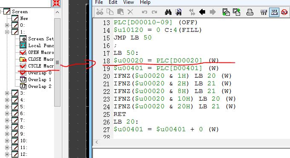Click the red collapse arrows icon above tree
The width and height of the screenshot is (290, 158).
(x=56, y=3)
